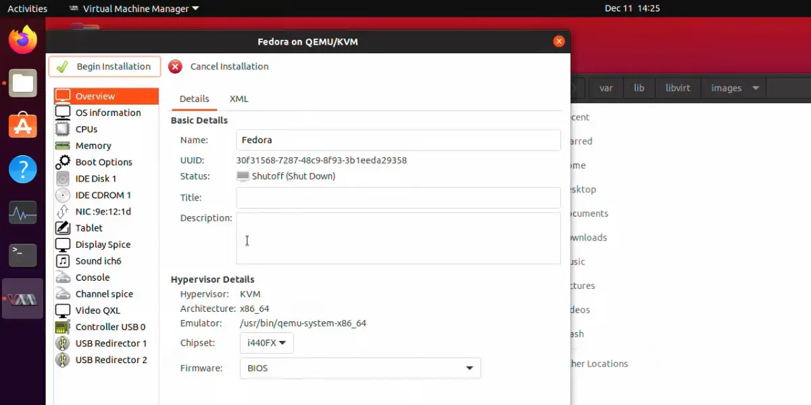The height and width of the screenshot is (405, 811).
Task: Select the Channel spice icon
Action: (63, 294)
